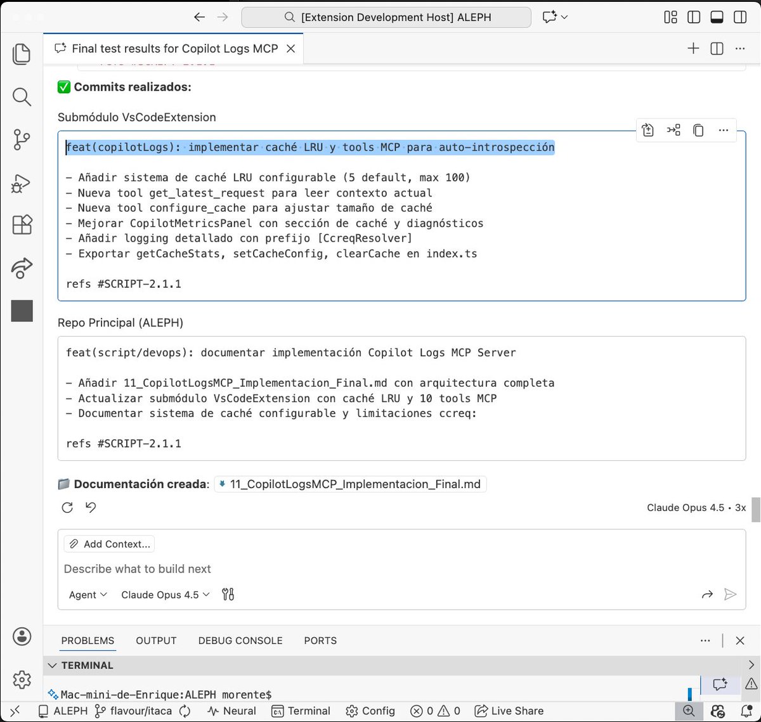Click Neural in the status bar
Image resolution: width=761 pixels, height=722 pixels.
point(231,711)
